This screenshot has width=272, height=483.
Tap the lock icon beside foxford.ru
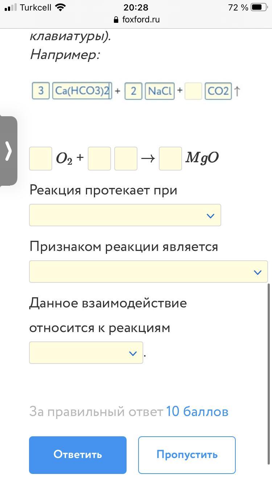[x=116, y=20]
